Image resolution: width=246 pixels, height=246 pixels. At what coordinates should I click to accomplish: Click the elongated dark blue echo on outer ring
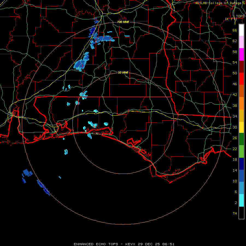click(43, 188)
